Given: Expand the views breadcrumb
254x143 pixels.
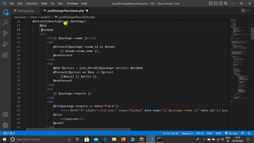Looking at the screenshot, I should tap(33, 17).
